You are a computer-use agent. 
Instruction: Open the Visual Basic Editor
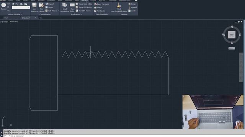pyautogui.click(x=84, y=4)
